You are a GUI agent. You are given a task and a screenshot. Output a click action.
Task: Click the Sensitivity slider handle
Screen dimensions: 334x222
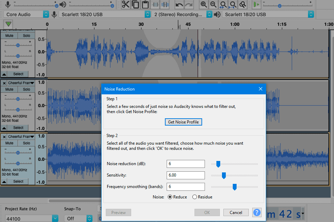point(224,176)
